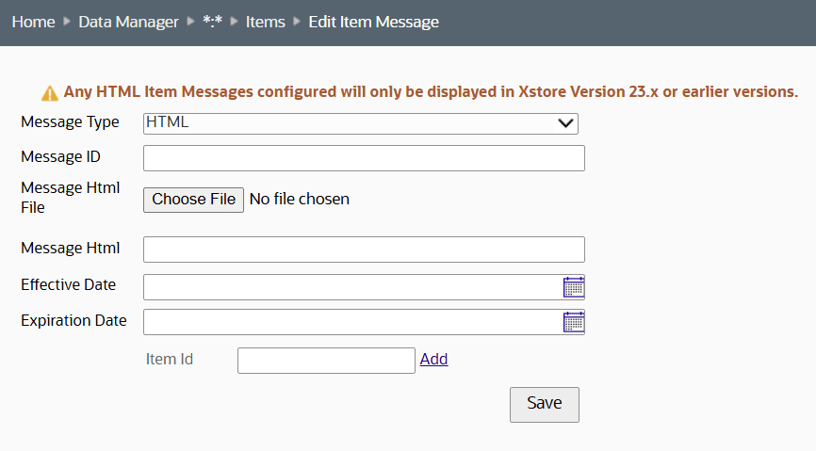Click the warning triangle icon
This screenshot has width=816, height=451.
pos(50,92)
